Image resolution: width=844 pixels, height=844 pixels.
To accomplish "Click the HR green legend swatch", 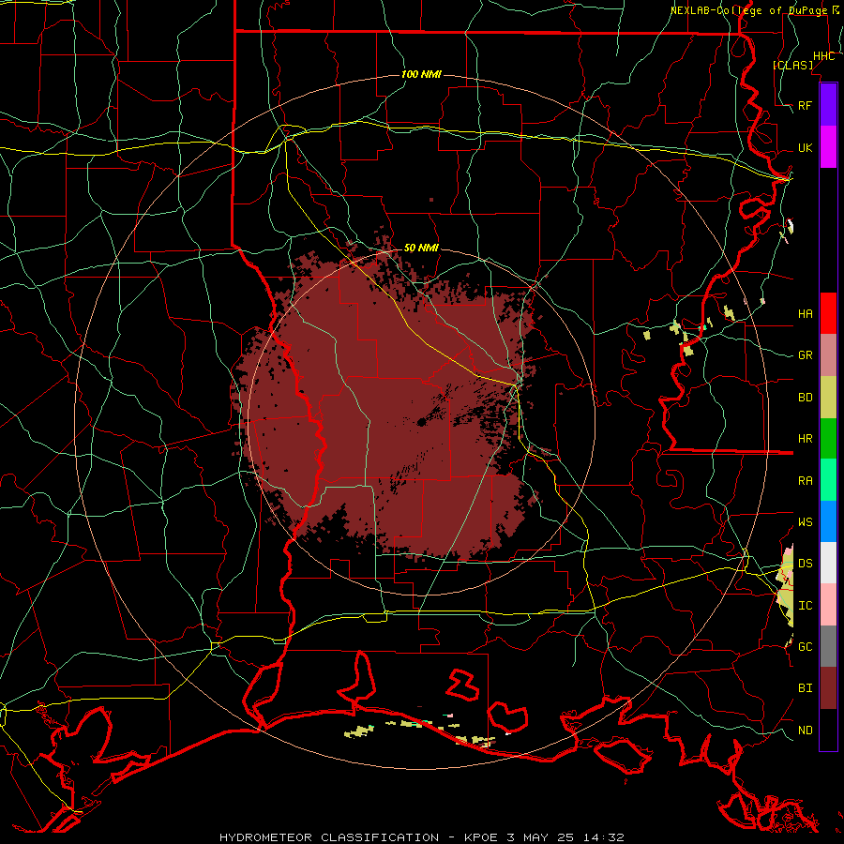I will point(828,439).
